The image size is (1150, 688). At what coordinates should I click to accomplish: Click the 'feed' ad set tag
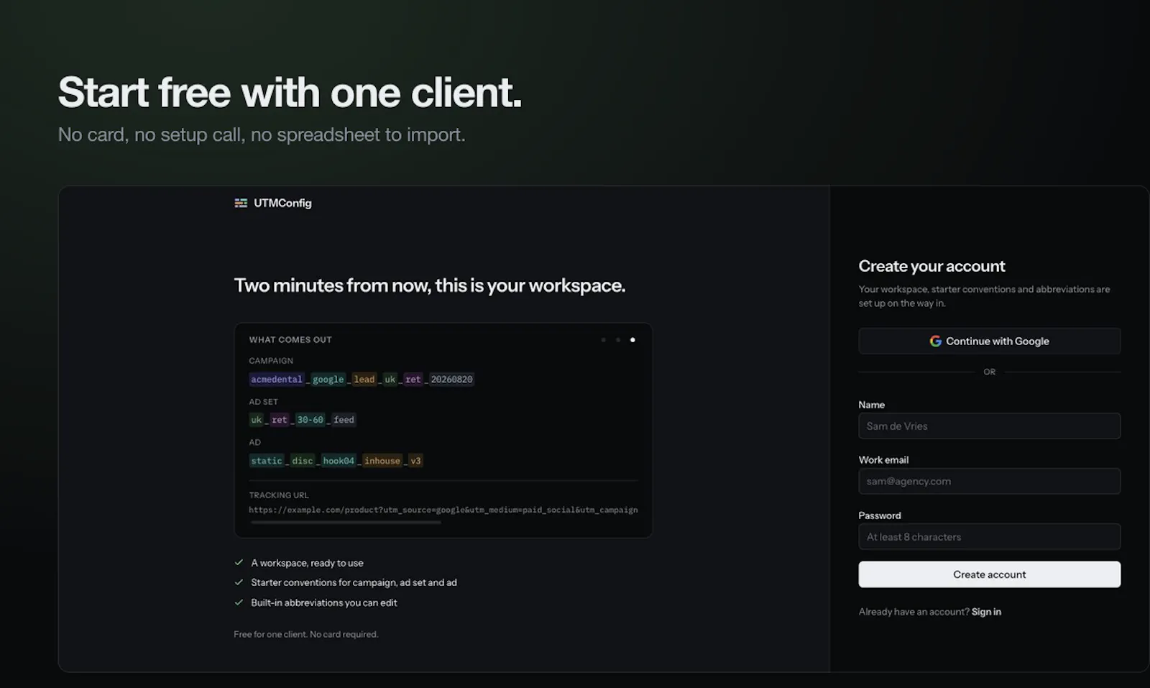344,420
